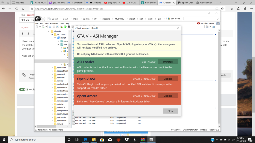Click the Italic formatting button in forum editor

(28, 33)
